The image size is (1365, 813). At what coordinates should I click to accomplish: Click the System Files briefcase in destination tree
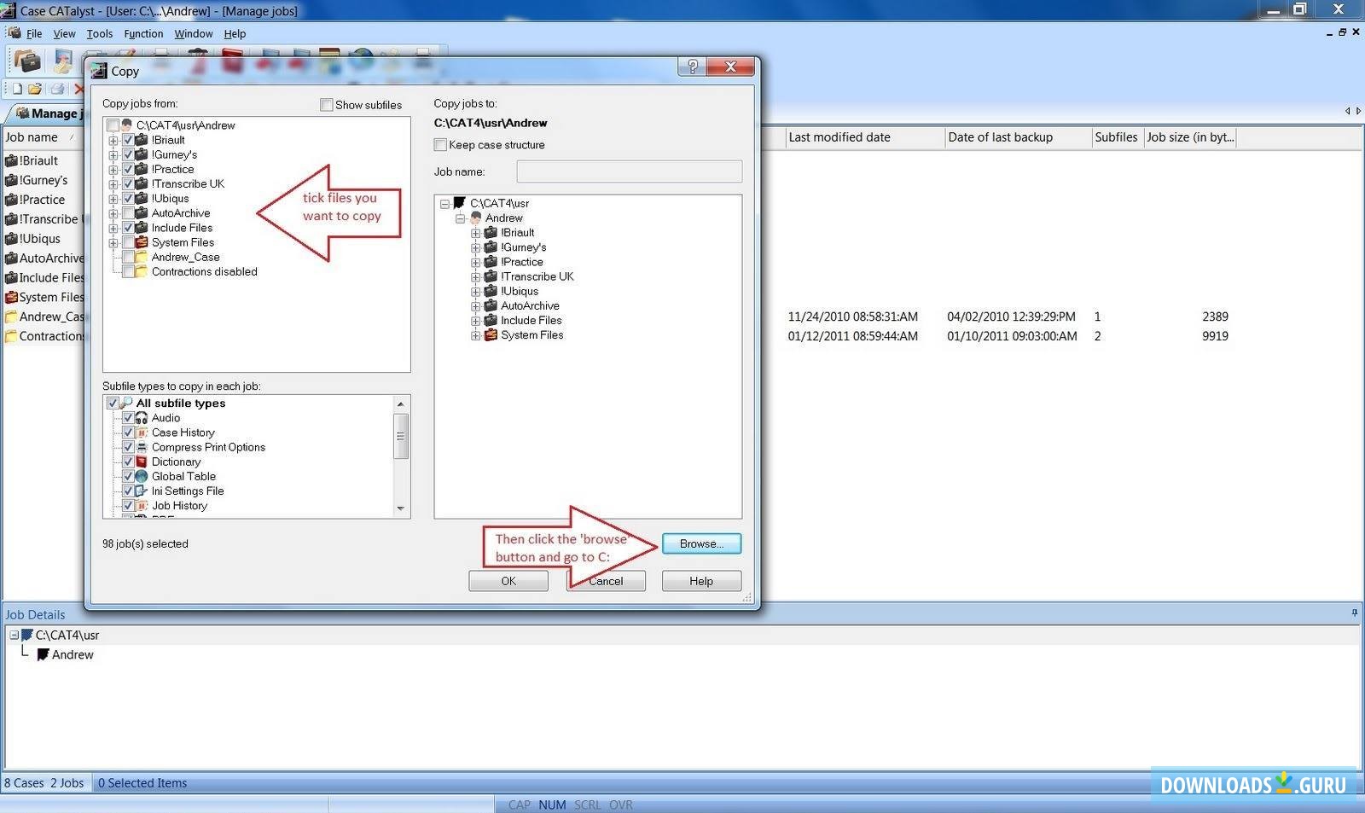[x=491, y=335]
